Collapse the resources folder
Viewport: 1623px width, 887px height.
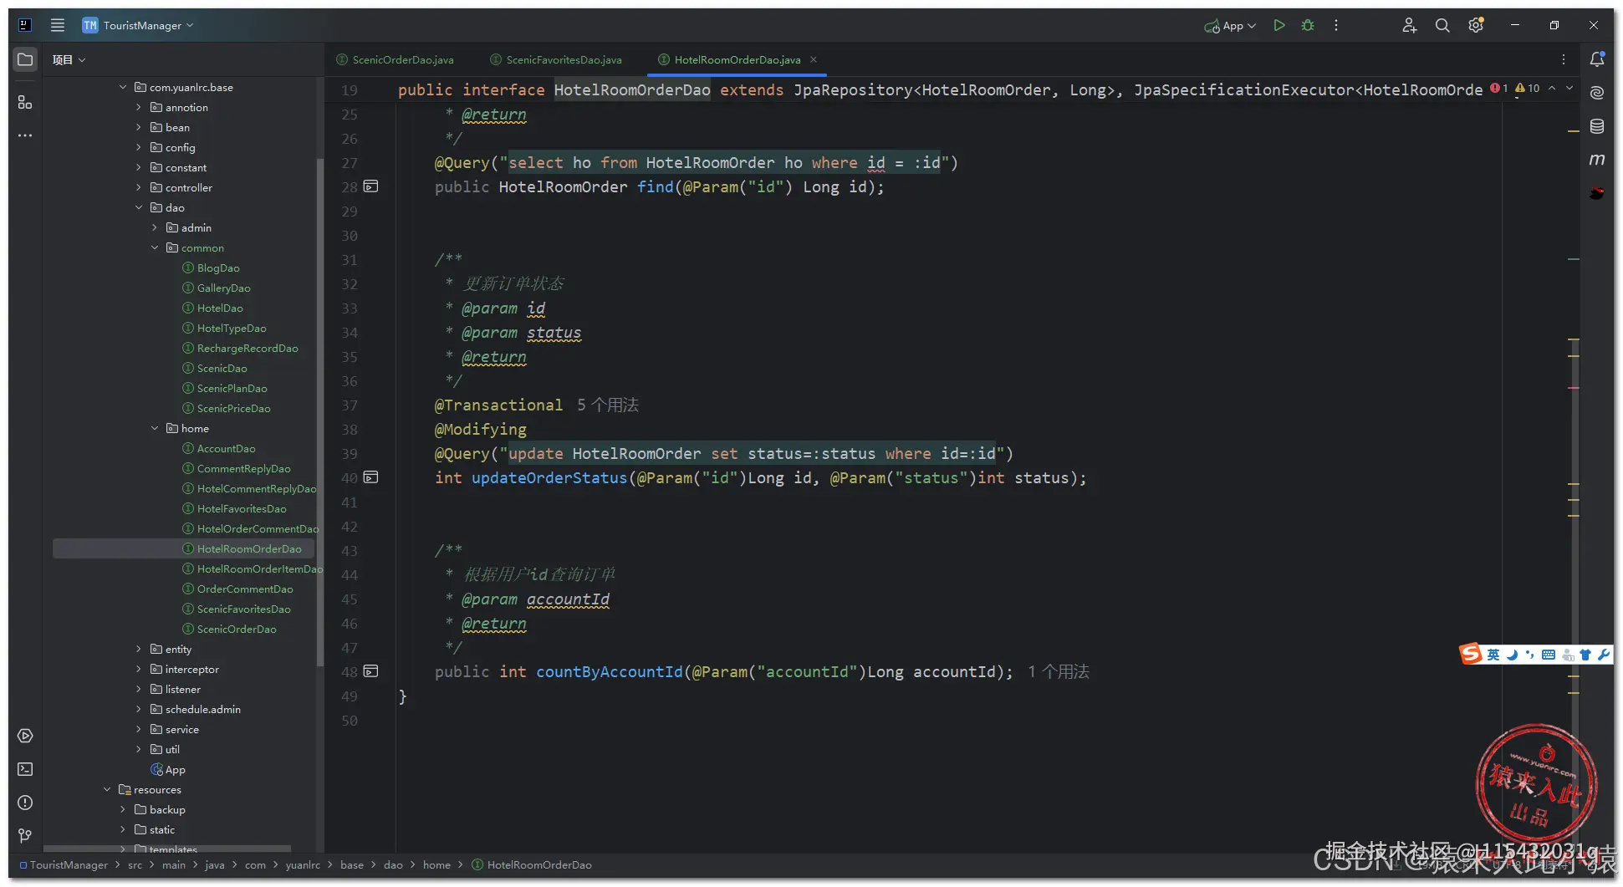107,789
